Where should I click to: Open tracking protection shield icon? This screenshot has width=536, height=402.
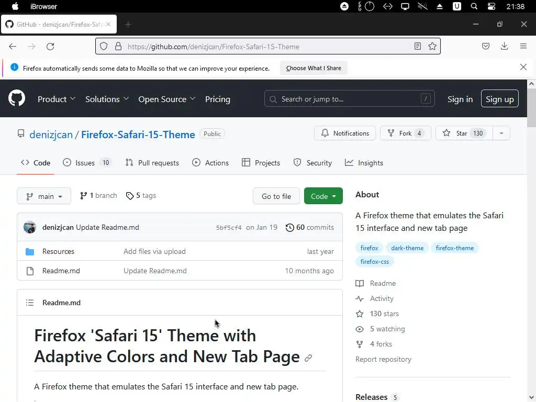click(104, 46)
